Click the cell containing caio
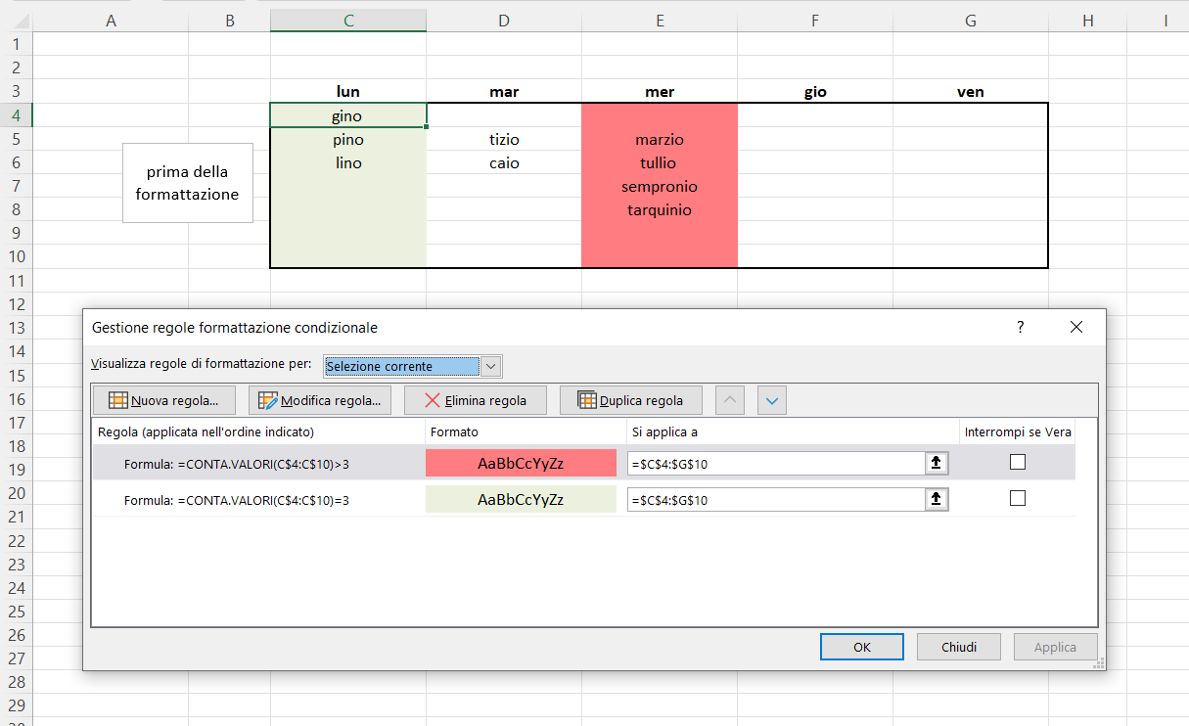 click(x=504, y=162)
